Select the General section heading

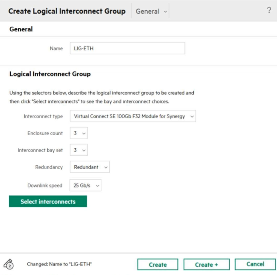[21, 29]
